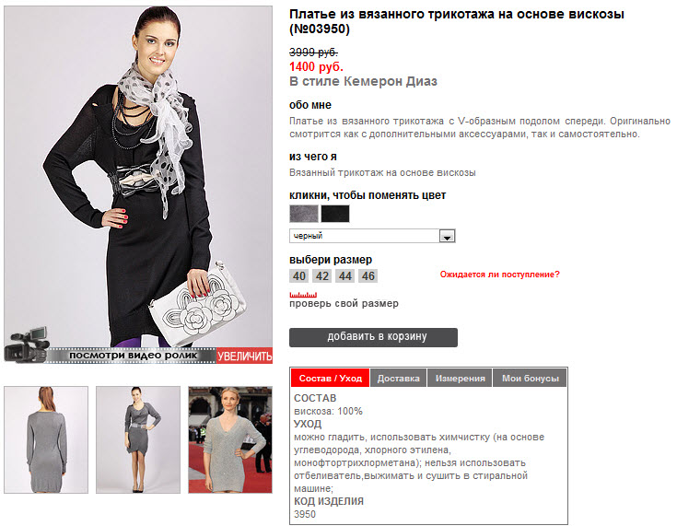Open the gray dress back view thumbnail
The height and width of the screenshot is (526, 677).
click(x=46, y=439)
